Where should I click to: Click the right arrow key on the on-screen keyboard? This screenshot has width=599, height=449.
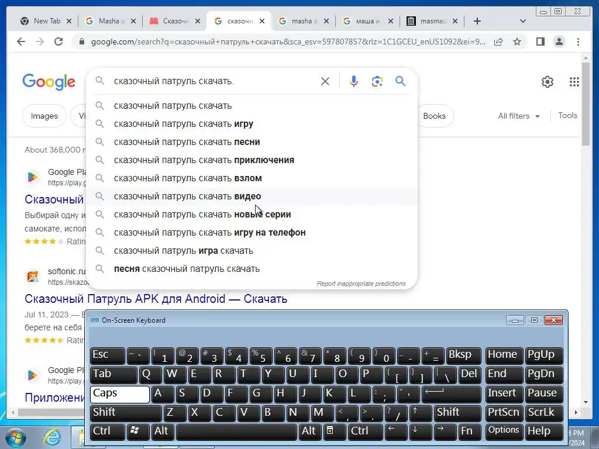click(x=445, y=431)
